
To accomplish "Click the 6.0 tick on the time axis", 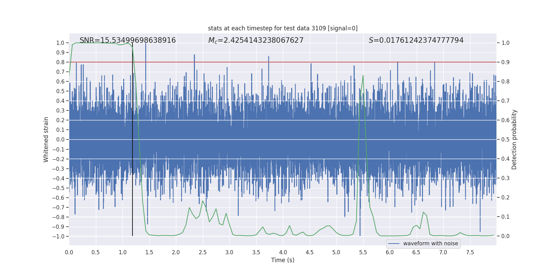I will tap(390, 252).
